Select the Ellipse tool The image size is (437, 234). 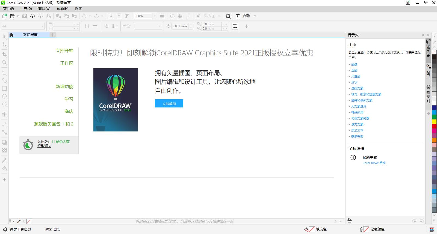click(x=4, y=97)
